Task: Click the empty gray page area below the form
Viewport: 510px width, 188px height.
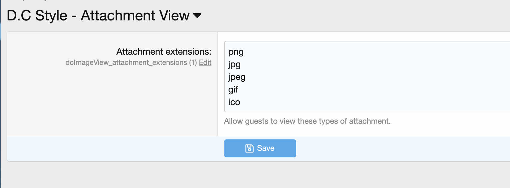Action: pos(255,176)
